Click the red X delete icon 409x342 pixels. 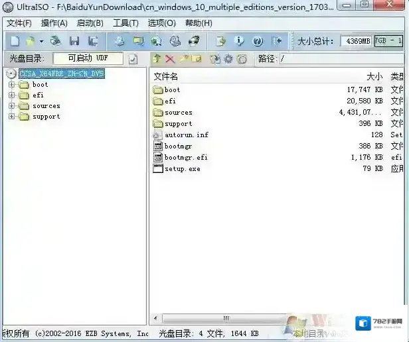(x=170, y=59)
